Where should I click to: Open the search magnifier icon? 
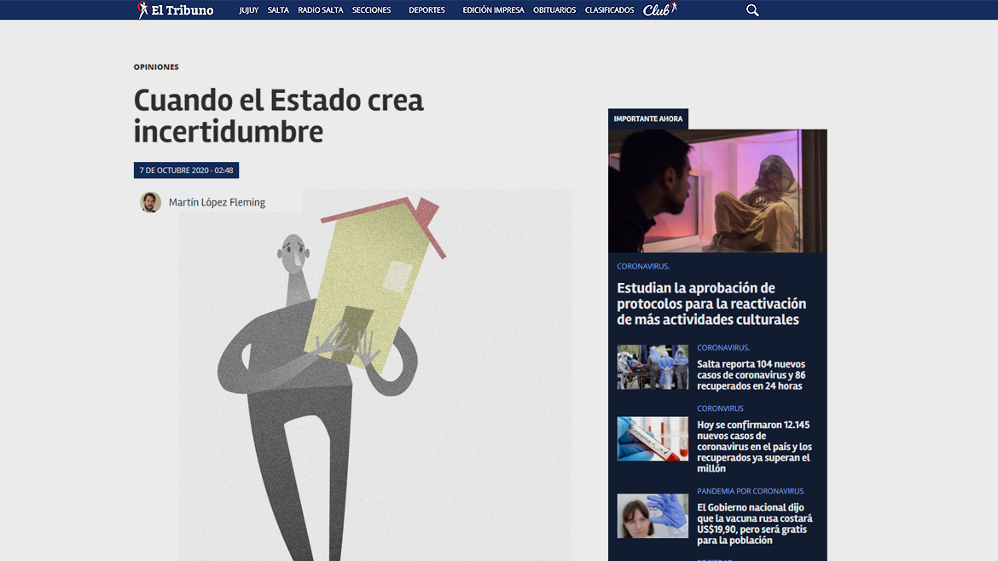click(752, 10)
